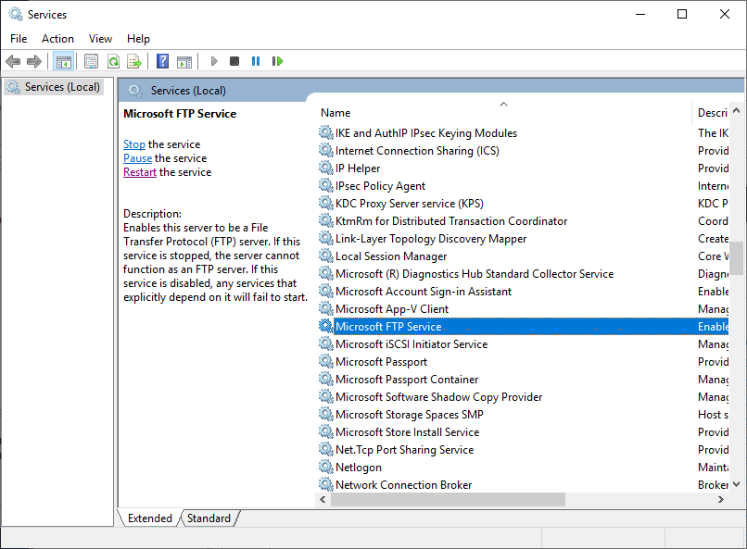Click the Stop Service square icon
This screenshot has height=549, width=747.
coord(234,61)
